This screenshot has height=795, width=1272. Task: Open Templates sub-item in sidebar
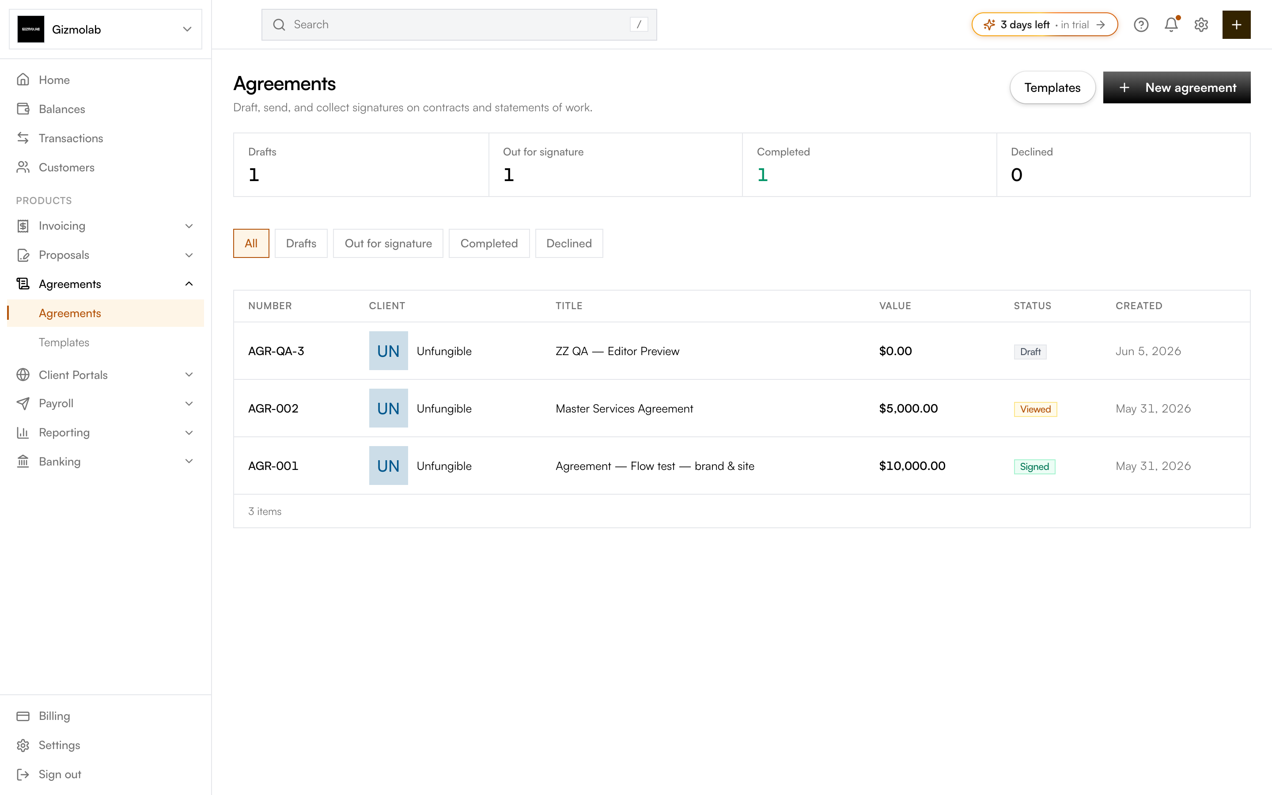pyautogui.click(x=64, y=342)
